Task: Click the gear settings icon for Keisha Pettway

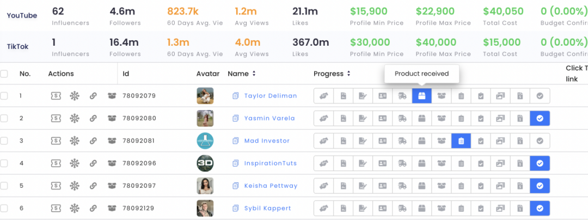Action: (75, 186)
